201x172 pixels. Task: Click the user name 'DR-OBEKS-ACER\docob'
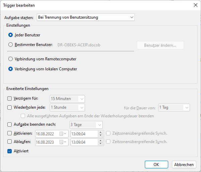(x=79, y=45)
